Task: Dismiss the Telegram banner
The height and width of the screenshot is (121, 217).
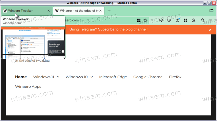Action: [210, 30]
